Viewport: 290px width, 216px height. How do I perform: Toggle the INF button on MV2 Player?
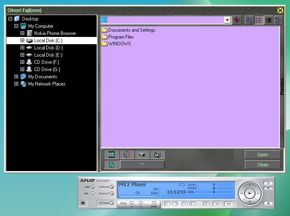coord(93,194)
